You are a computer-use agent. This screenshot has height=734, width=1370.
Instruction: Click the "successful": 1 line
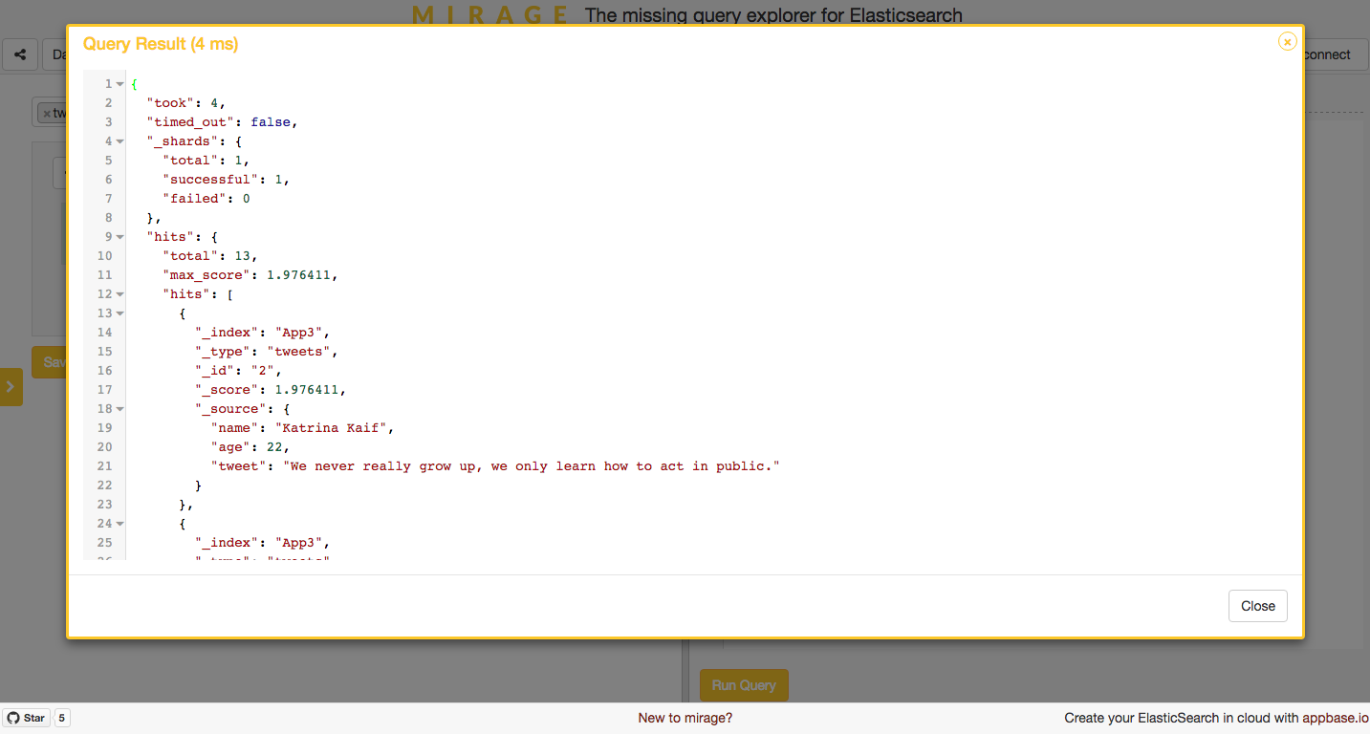(x=227, y=180)
